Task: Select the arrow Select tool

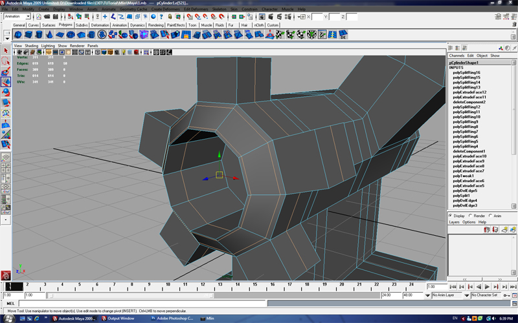Action: tap(5, 51)
